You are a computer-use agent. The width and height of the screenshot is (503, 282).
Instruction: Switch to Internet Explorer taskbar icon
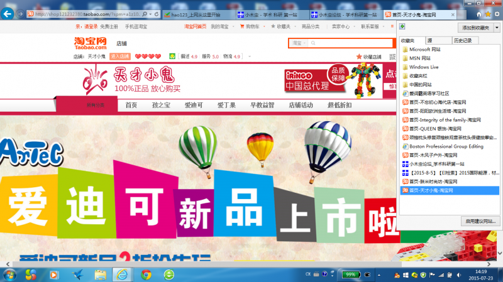pos(122,274)
